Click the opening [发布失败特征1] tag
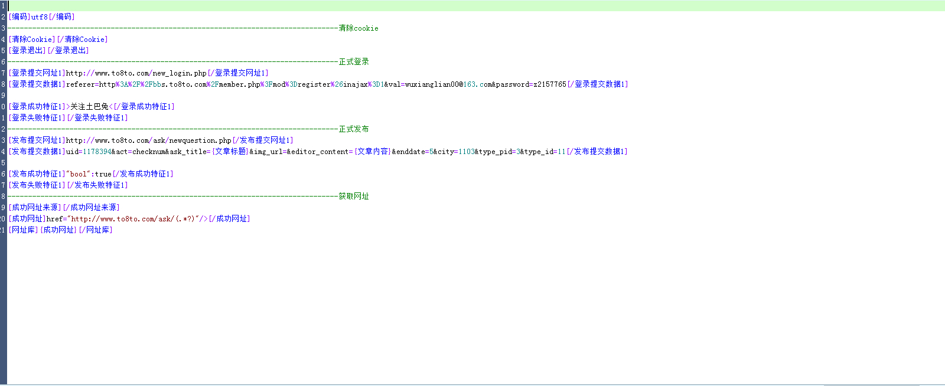The width and height of the screenshot is (945, 386). [x=37, y=185]
